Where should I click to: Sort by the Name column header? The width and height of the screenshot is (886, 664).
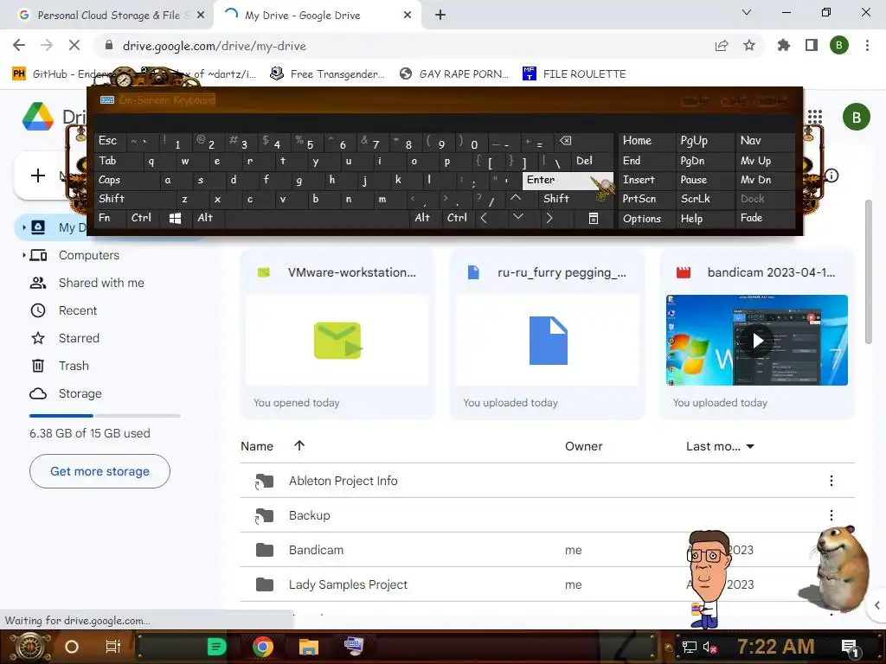[x=257, y=446]
